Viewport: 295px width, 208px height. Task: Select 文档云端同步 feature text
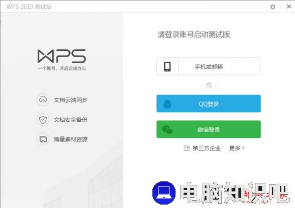[x=70, y=100]
